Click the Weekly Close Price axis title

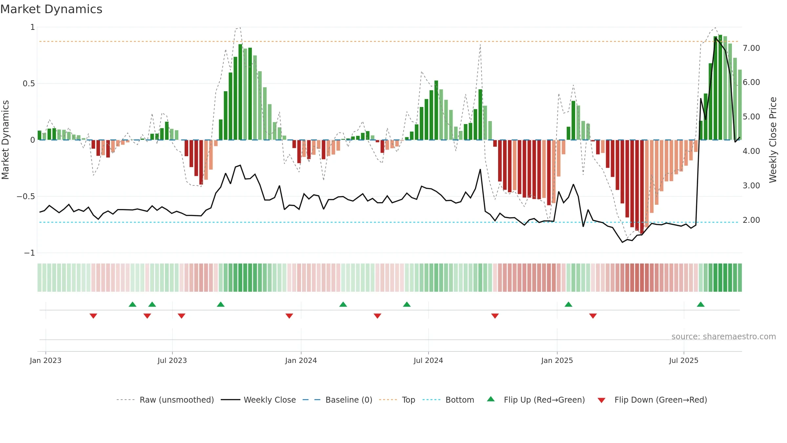point(773,140)
